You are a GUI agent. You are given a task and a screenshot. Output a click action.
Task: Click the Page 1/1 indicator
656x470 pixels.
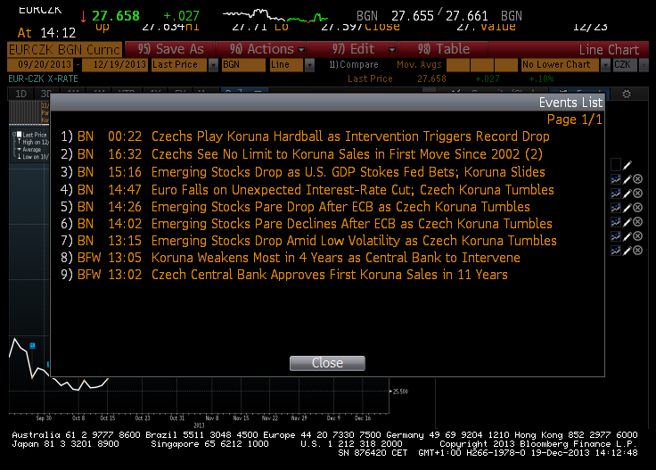pyautogui.click(x=574, y=120)
